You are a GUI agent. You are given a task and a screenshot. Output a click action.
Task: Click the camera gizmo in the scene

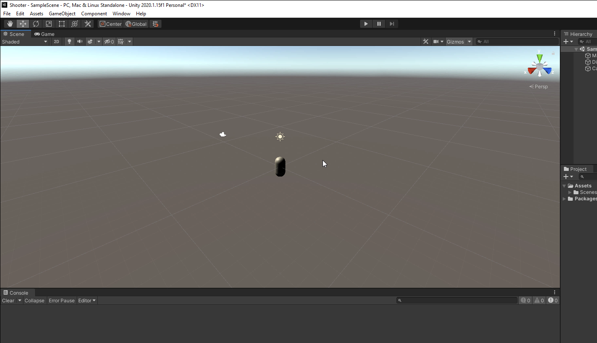tap(223, 134)
